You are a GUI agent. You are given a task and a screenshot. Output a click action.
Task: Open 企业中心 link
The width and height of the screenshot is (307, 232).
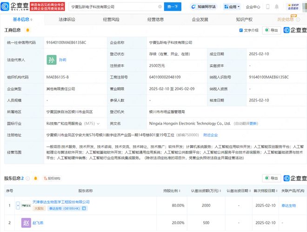click(x=253, y=7)
